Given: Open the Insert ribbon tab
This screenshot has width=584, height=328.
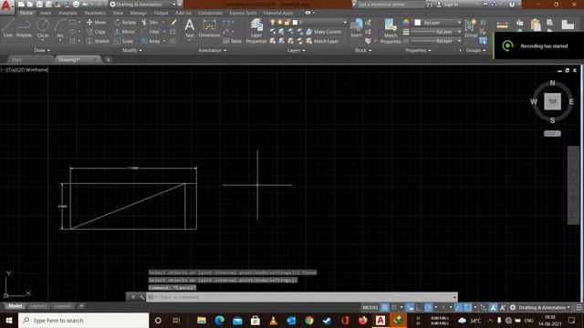Looking at the screenshot, I should point(46,13).
